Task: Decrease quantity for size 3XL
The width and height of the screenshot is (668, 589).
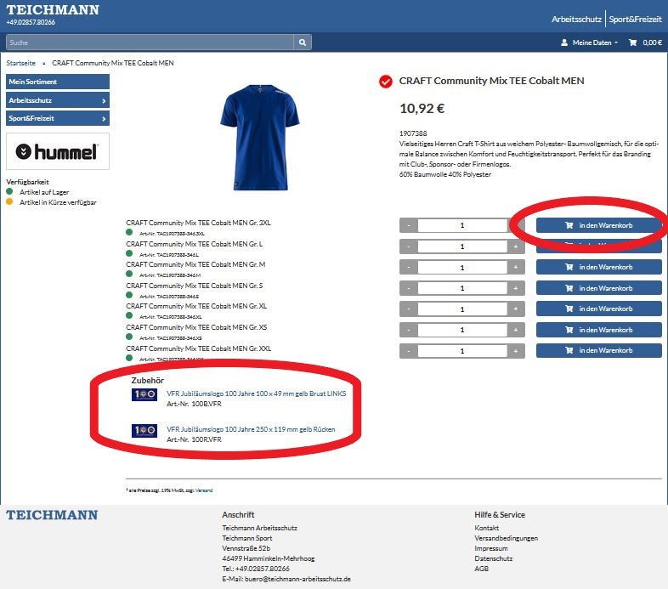Action: click(409, 226)
